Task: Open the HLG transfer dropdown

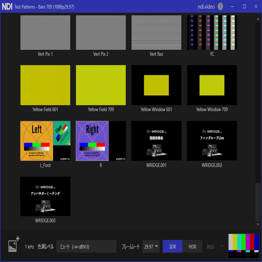Action: point(215,246)
